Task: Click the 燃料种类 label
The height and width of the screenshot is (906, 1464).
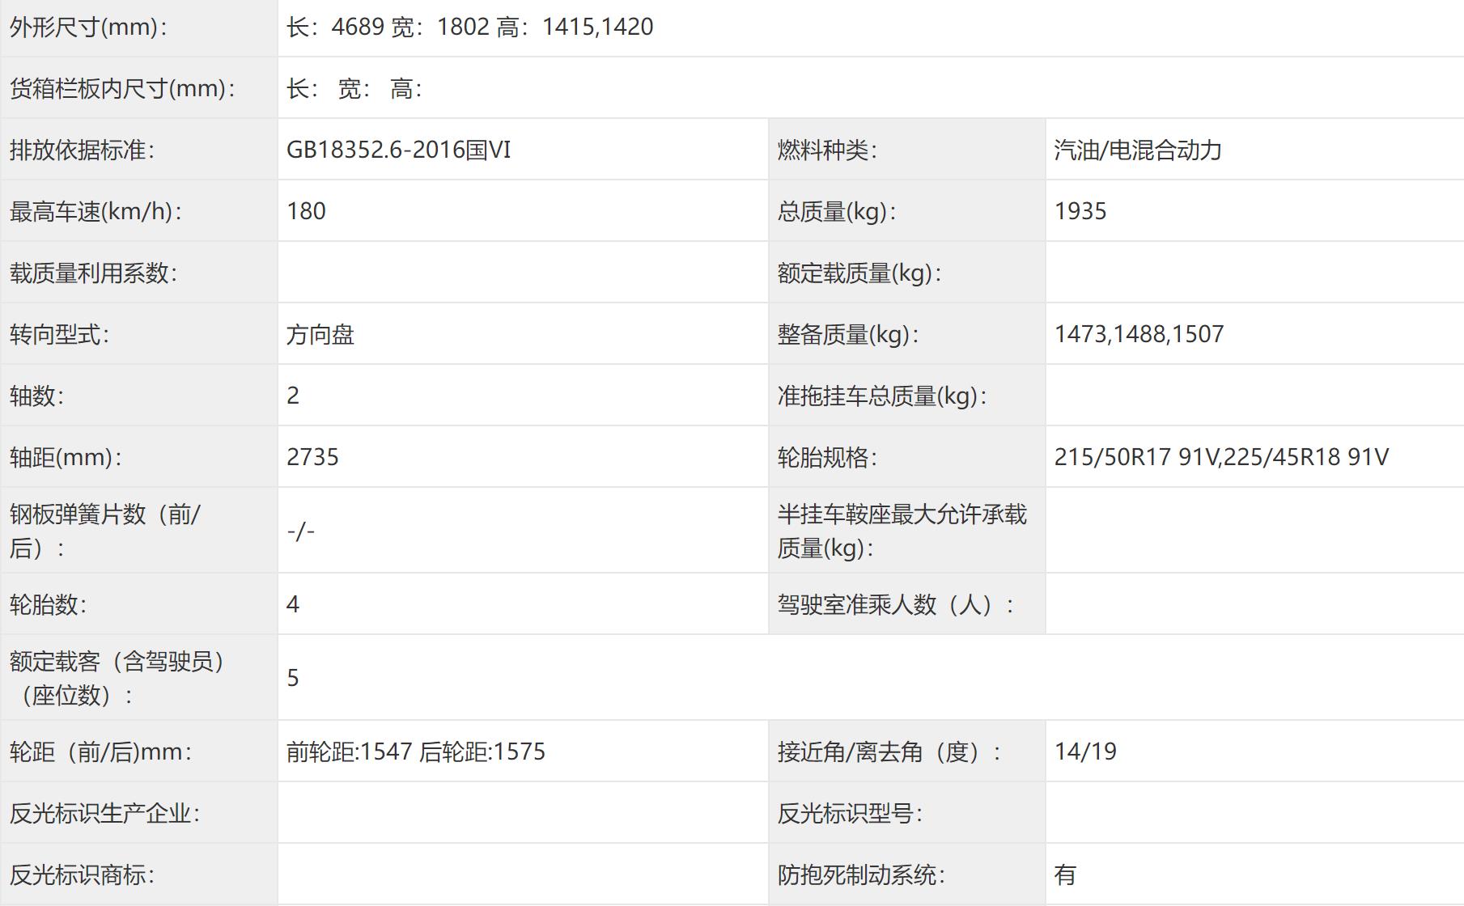Action: point(828,150)
